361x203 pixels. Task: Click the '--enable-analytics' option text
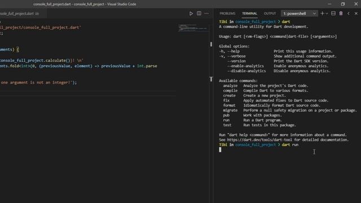coord(245,66)
